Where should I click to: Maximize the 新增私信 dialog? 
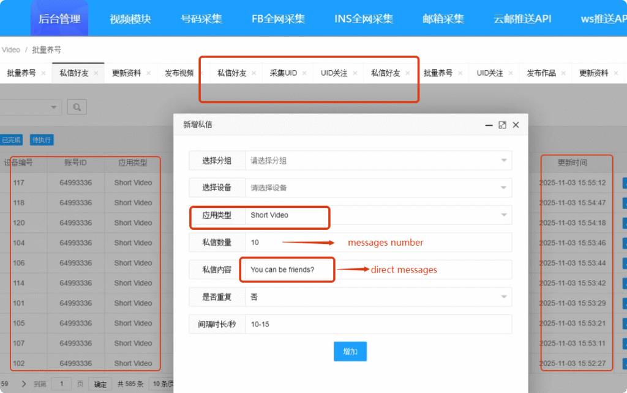tap(502, 125)
